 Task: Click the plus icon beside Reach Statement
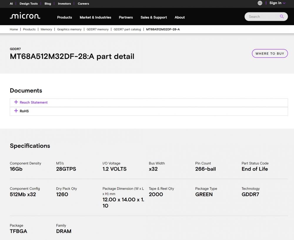pos(16,102)
